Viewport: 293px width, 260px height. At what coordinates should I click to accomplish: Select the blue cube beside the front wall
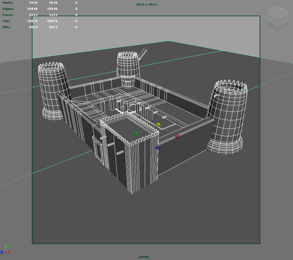[x=157, y=148]
